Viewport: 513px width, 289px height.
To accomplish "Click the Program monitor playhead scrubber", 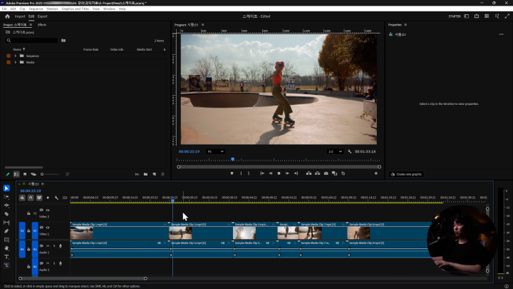I will [232, 158].
